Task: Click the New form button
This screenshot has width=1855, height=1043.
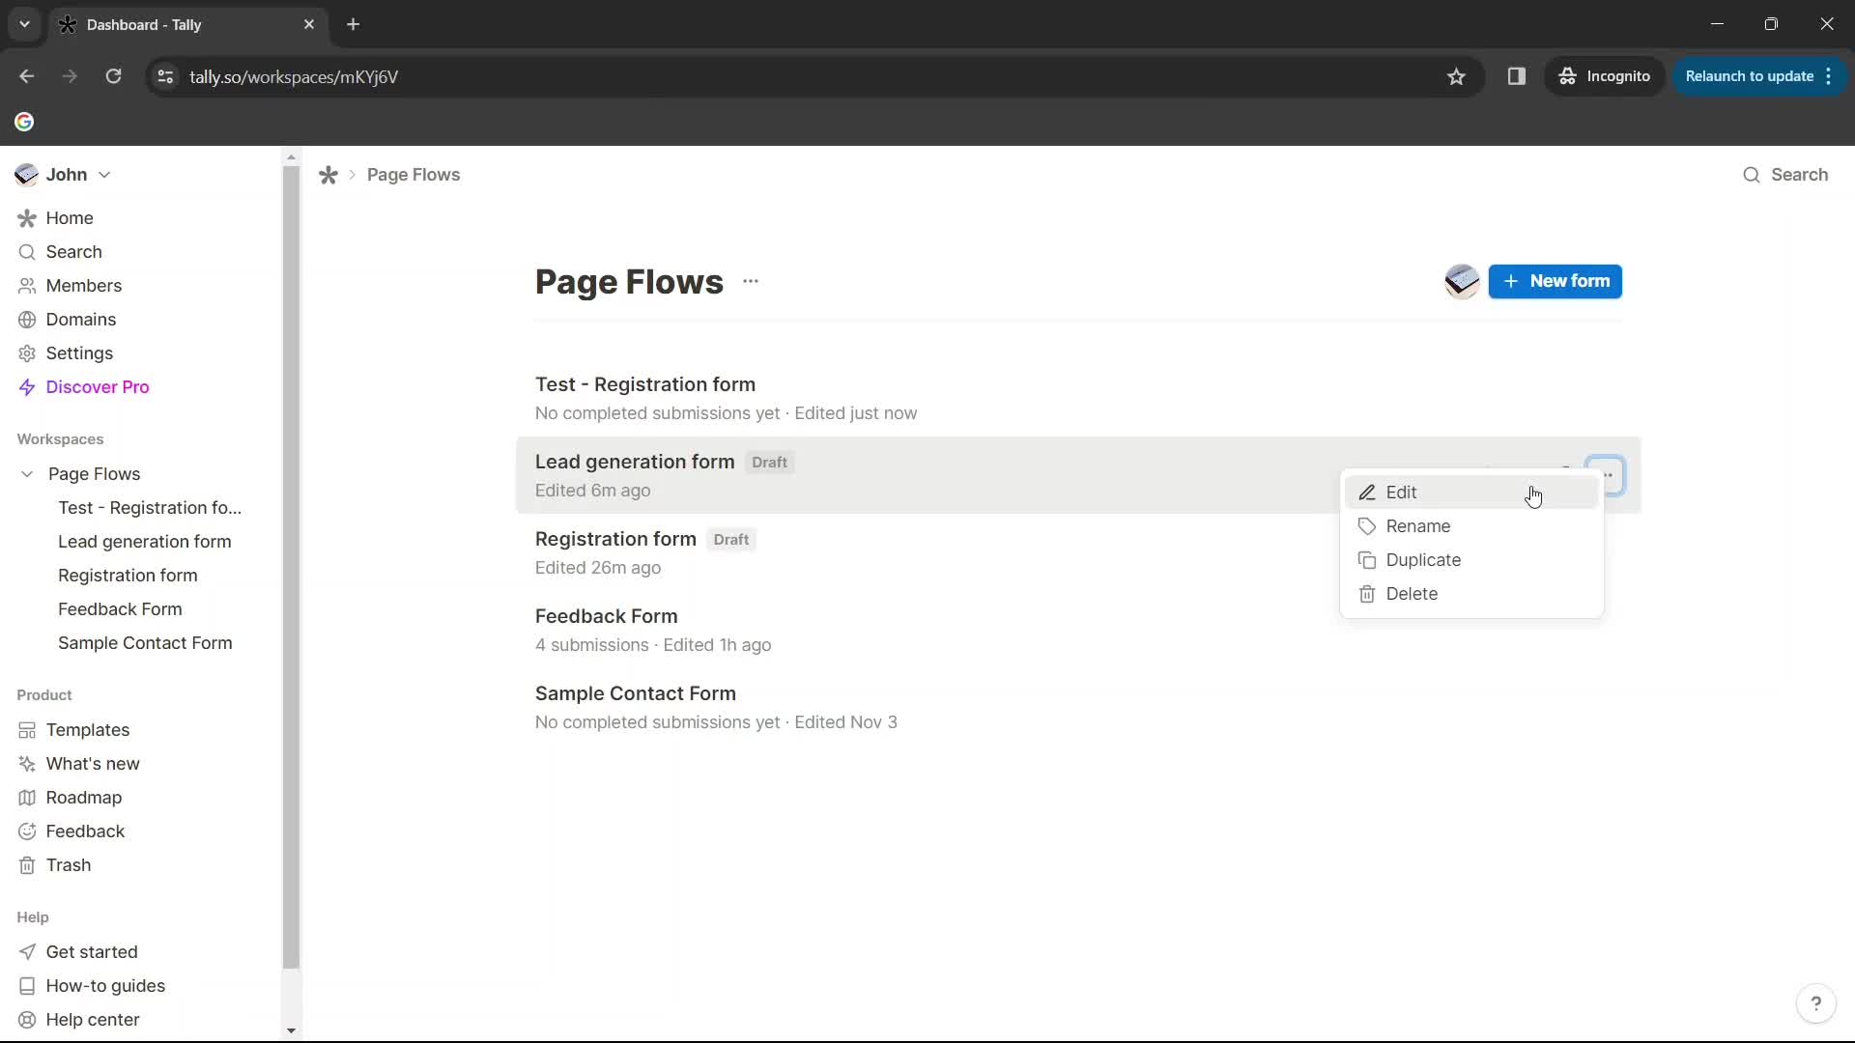Action: pyautogui.click(x=1558, y=281)
